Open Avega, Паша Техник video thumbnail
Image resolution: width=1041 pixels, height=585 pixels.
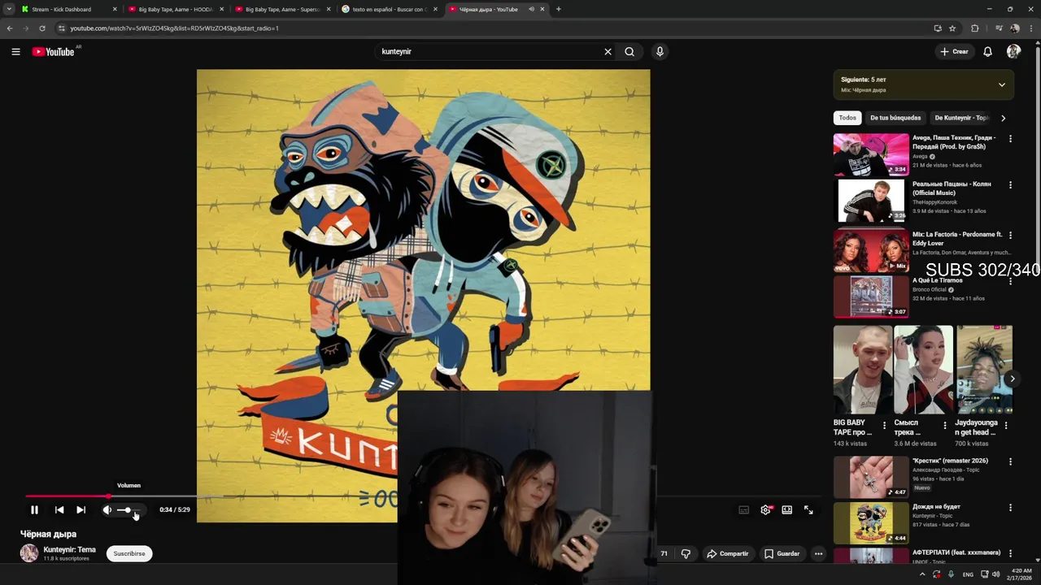point(871,154)
